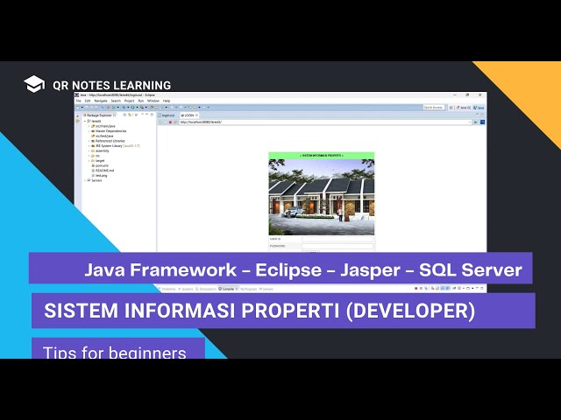Open the Search menu
The image size is (561, 420).
116,101
